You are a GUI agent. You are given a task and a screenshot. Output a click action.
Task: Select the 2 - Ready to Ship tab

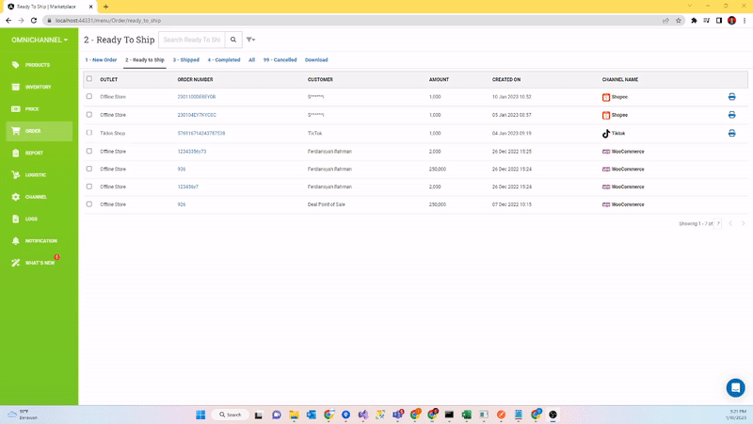(145, 60)
